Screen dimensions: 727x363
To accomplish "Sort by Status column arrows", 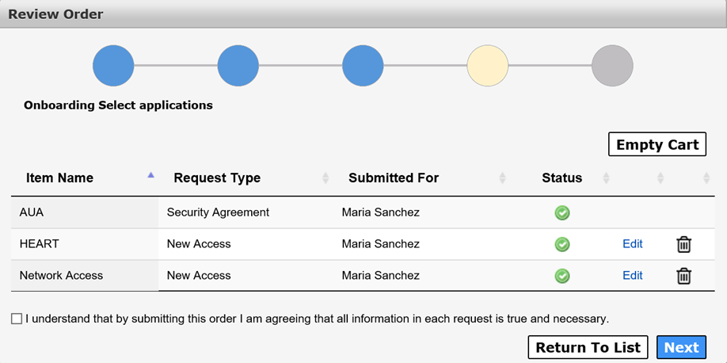I will click(606, 178).
